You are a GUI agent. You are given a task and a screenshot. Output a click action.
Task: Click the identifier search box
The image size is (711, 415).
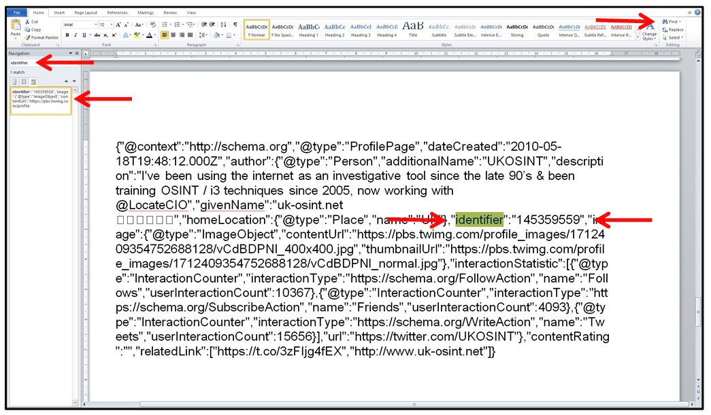point(43,63)
